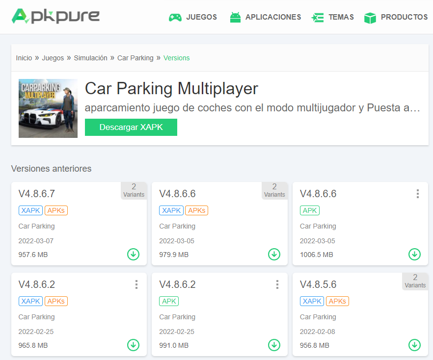Open the Simulación breadcrumb link
Screen dimensions: 433x360
[x=90, y=58]
